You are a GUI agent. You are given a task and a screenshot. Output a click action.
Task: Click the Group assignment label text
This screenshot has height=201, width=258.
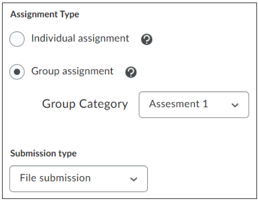click(x=72, y=71)
